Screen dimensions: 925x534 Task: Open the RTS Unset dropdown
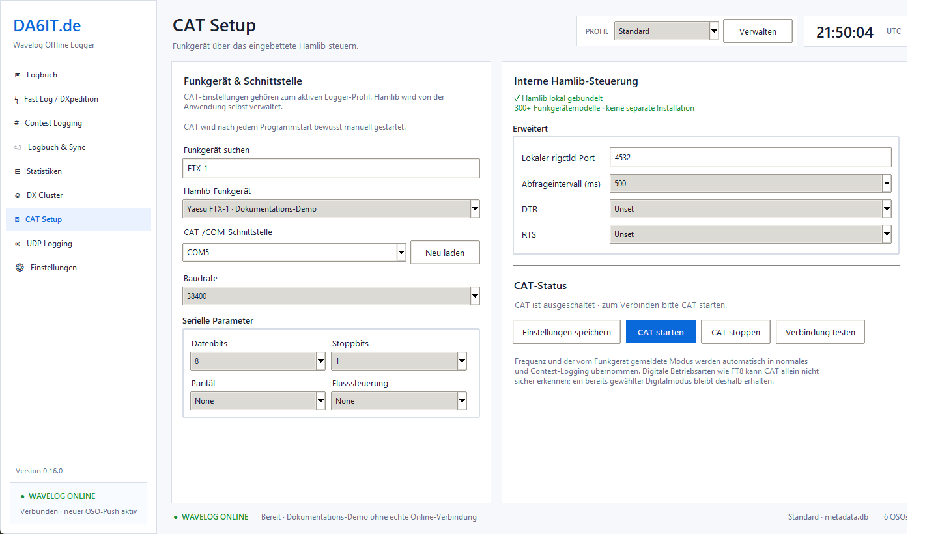(750, 234)
